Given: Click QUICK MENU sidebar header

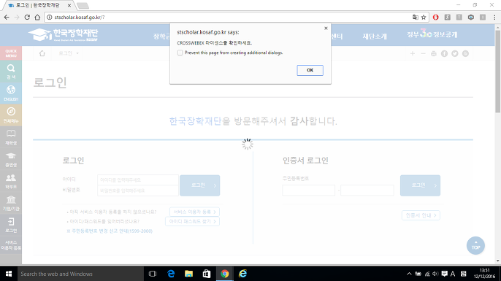Looking at the screenshot, I should point(11,53).
